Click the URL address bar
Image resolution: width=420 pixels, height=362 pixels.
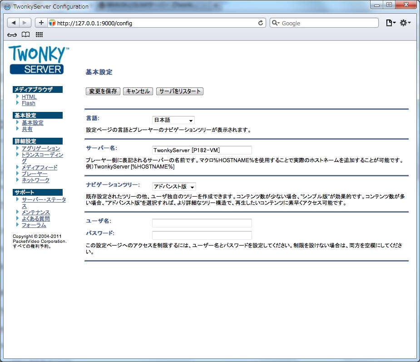pyautogui.click(x=157, y=23)
